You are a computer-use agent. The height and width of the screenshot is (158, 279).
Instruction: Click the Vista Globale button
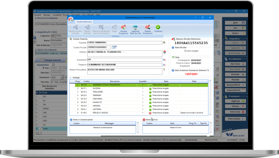click(x=235, y=119)
